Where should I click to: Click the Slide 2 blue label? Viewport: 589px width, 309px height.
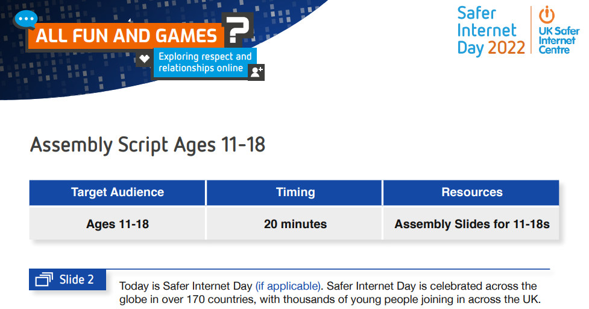[x=68, y=279]
